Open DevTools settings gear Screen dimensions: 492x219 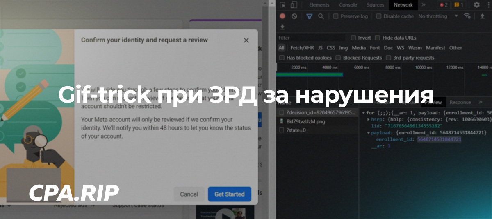tap(476, 5)
